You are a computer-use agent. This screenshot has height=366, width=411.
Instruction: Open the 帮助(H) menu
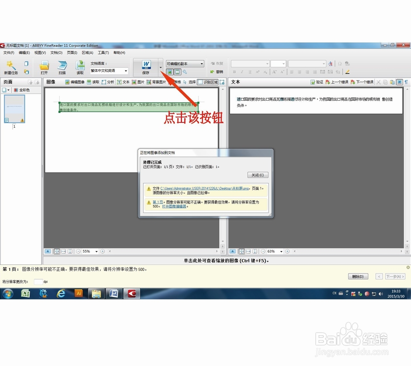tap(119, 53)
